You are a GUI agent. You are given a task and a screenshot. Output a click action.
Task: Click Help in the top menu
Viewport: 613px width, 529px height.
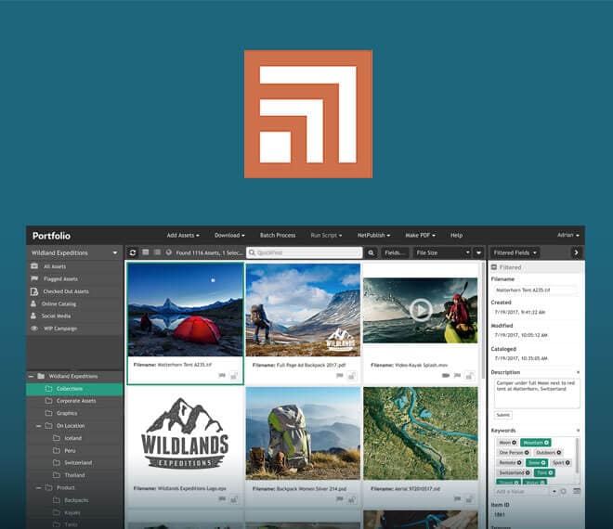[456, 235]
